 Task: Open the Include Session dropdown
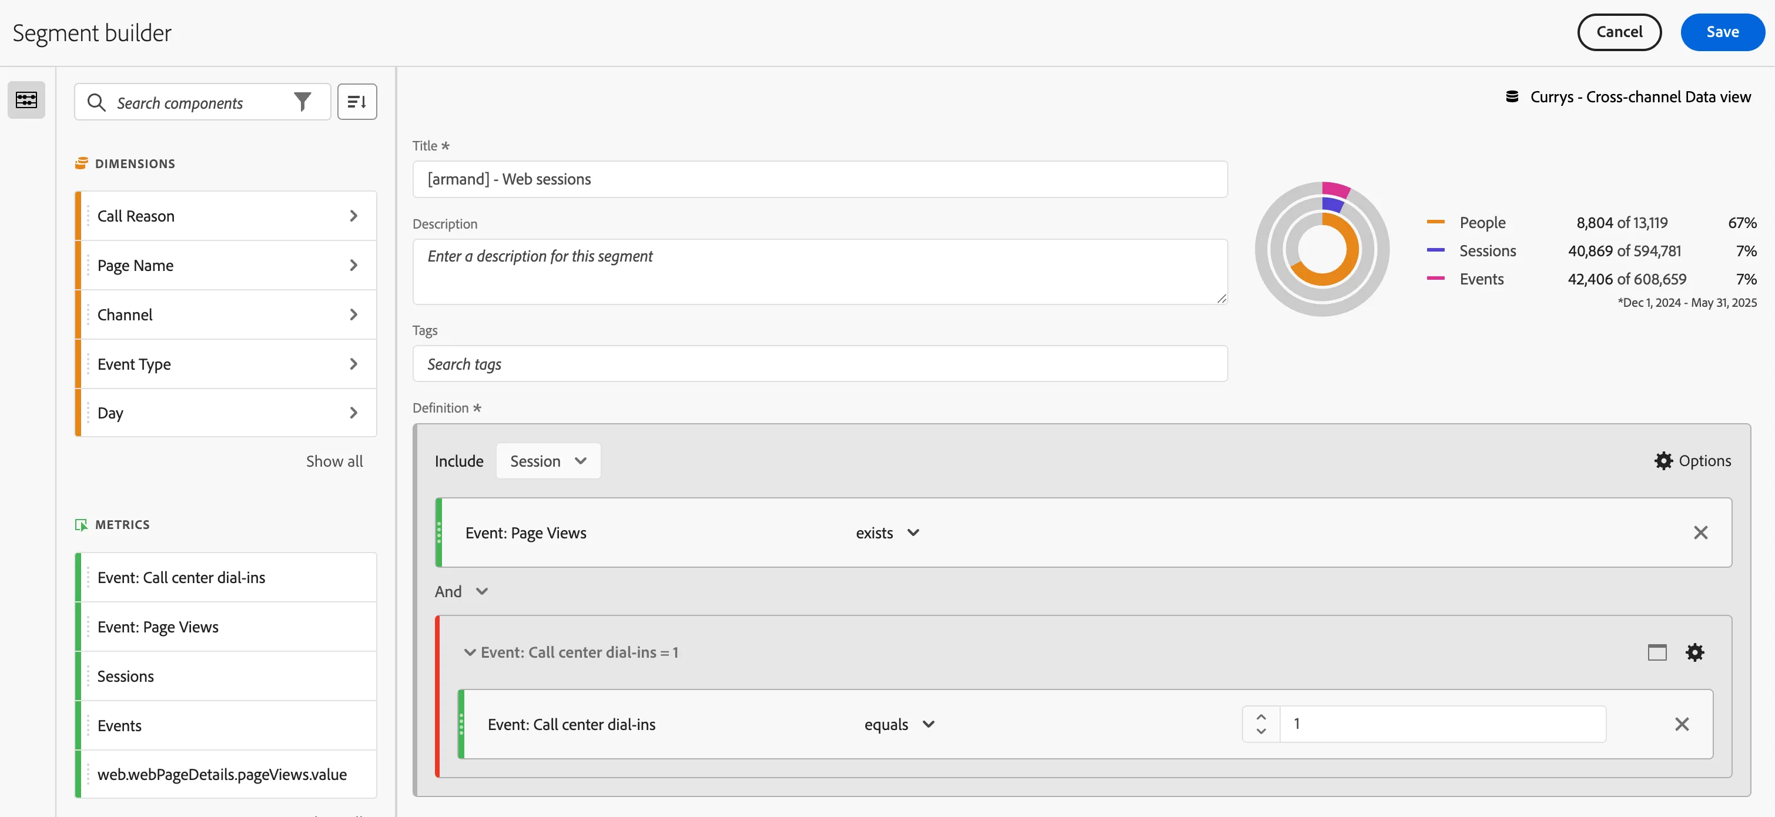tap(548, 461)
